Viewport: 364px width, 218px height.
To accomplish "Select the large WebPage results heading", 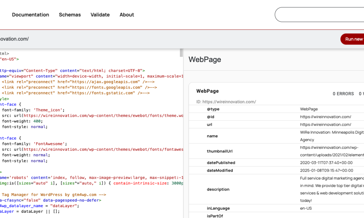I will (205, 59).
